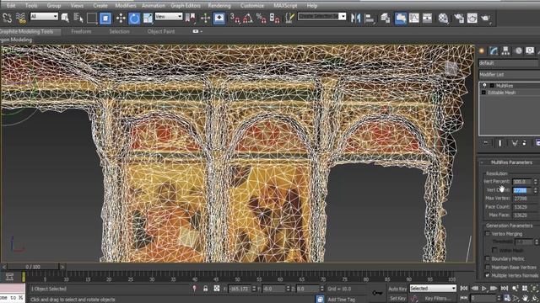Viewport: 540px width, 303px height.
Task: Open the Customize menu
Action: click(252, 6)
